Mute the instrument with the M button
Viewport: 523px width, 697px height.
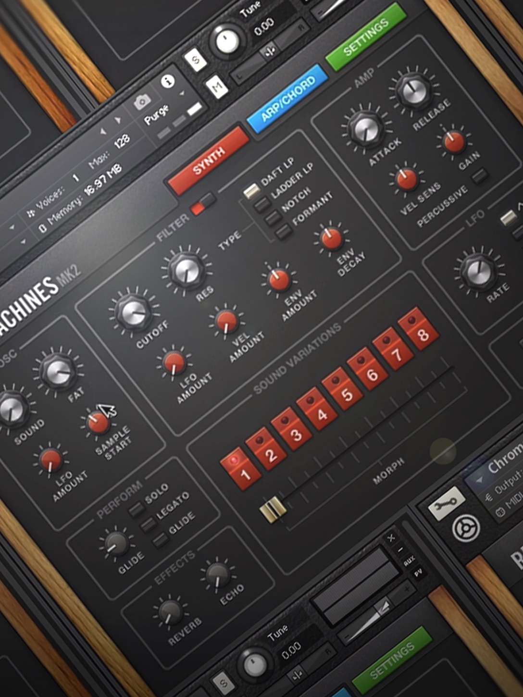[217, 87]
